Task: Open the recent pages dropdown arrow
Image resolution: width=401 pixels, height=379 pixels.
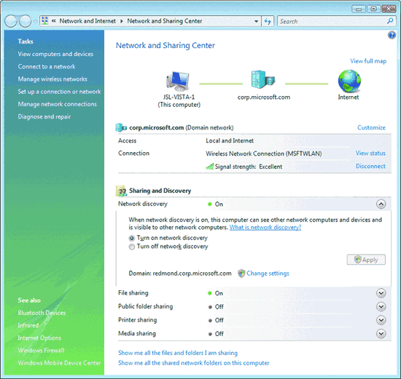Action: point(36,21)
